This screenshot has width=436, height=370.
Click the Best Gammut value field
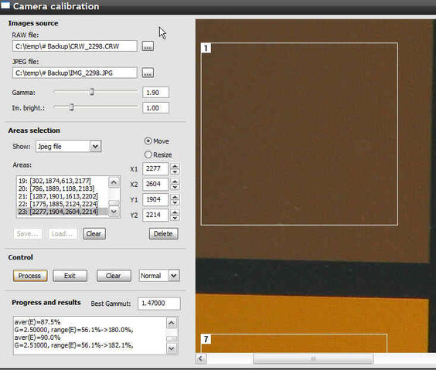(159, 303)
